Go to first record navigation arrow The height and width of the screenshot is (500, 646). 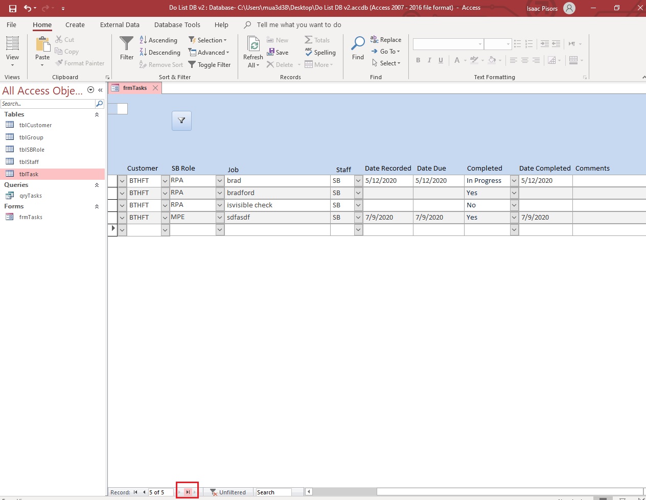coord(135,492)
